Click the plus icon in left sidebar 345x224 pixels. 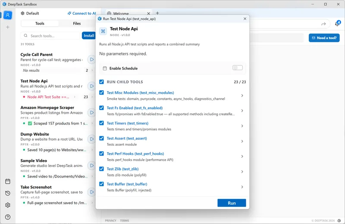point(8,27)
